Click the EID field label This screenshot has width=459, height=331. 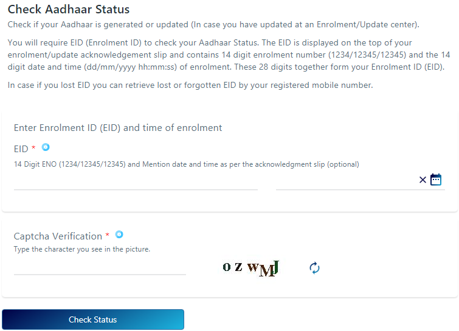pos(21,149)
